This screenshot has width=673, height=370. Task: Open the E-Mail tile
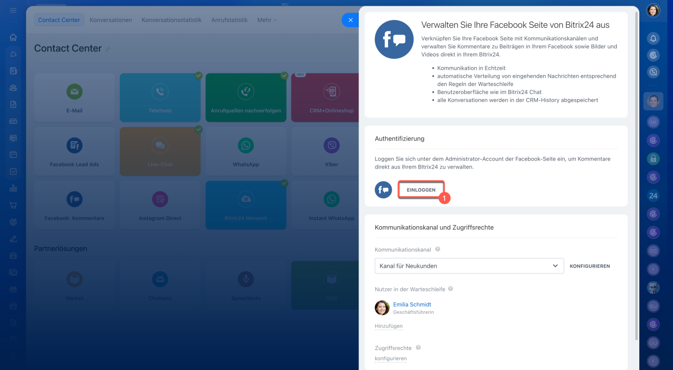74,98
